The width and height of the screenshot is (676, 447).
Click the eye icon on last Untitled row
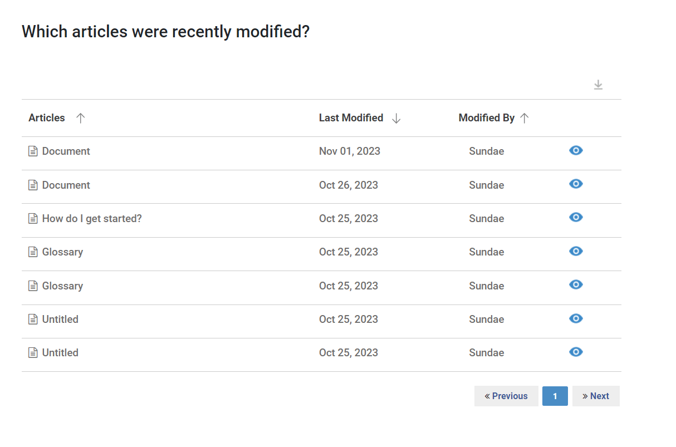(x=576, y=352)
